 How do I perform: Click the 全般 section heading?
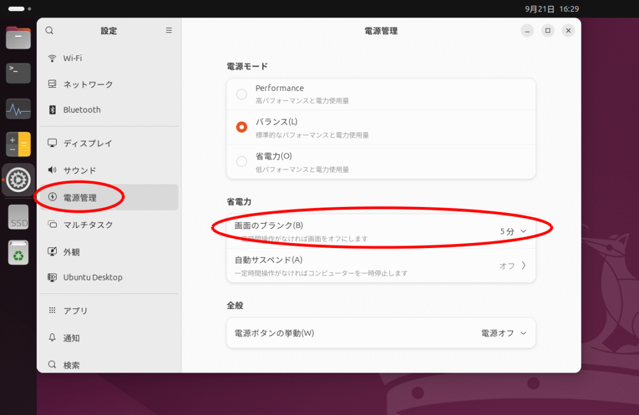point(235,305)
